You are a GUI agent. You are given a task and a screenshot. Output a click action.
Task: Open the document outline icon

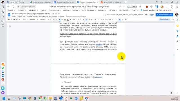10,26
